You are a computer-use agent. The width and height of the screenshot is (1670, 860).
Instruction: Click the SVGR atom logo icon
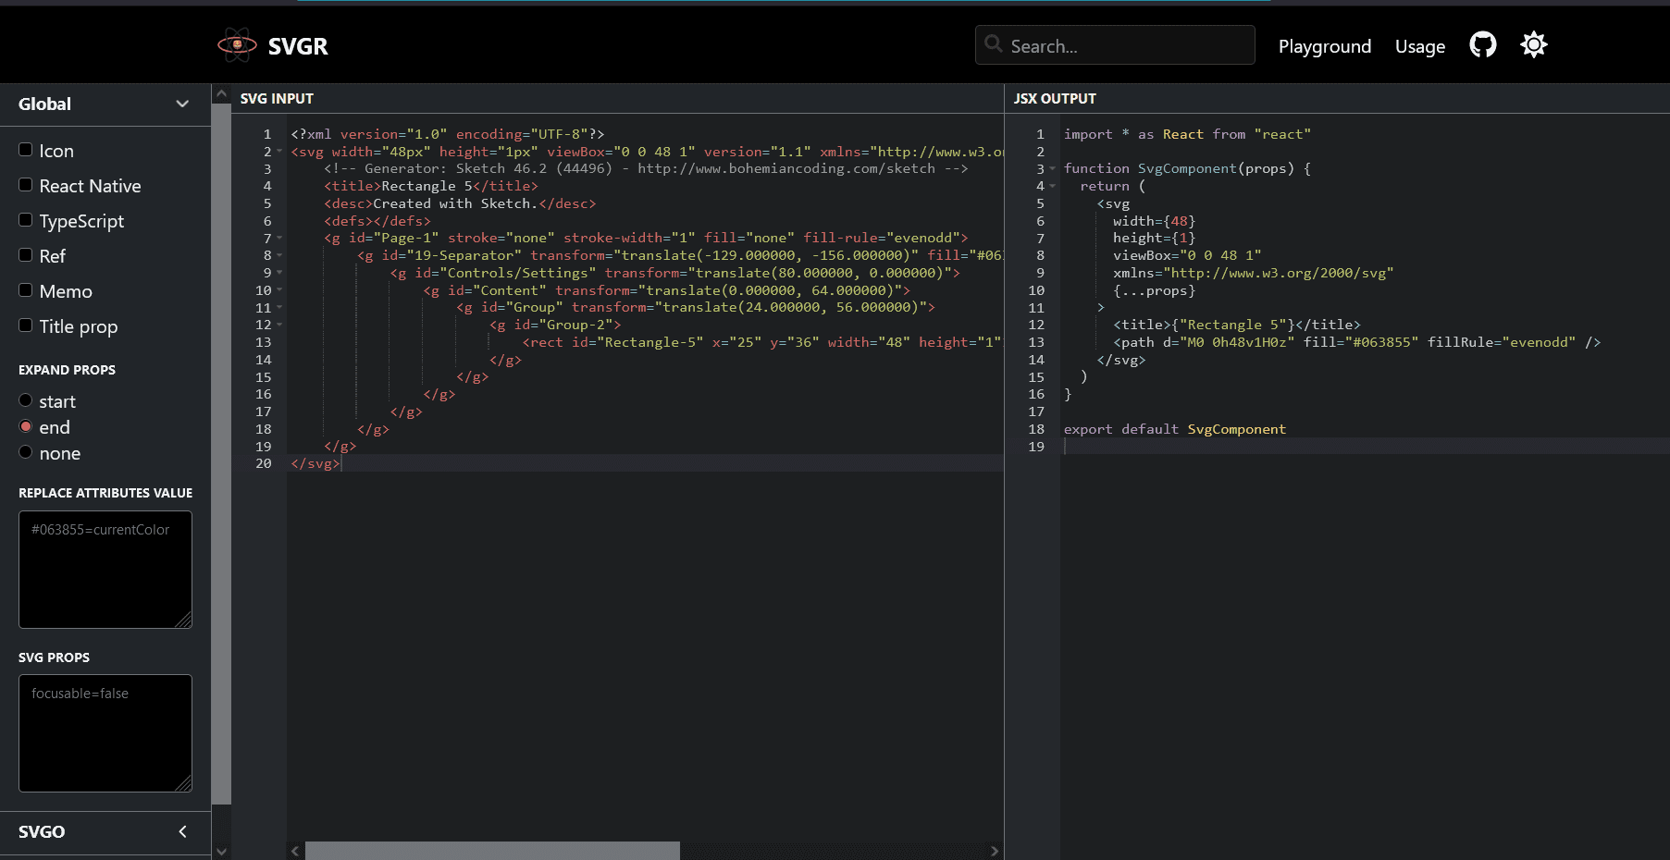[237, 45]
